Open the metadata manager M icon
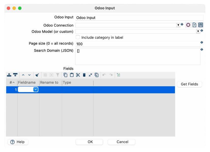Image resolution: width=210 pixels, height=152 pixels. point(201,25)
